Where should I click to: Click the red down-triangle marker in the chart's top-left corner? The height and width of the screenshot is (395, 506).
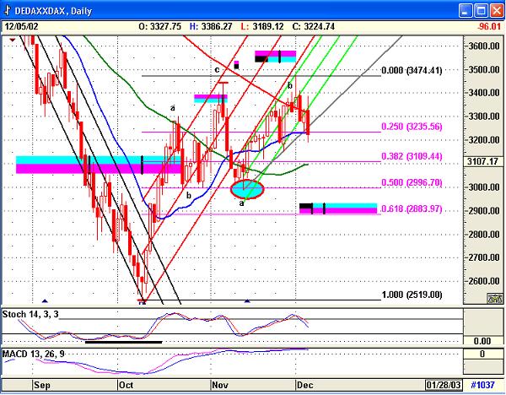pyautogui.click(x=13, y=40)
